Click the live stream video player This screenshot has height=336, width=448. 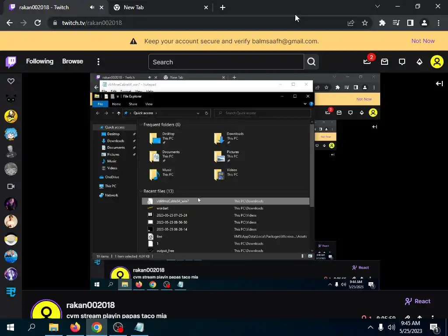click(x=235, y=182)
